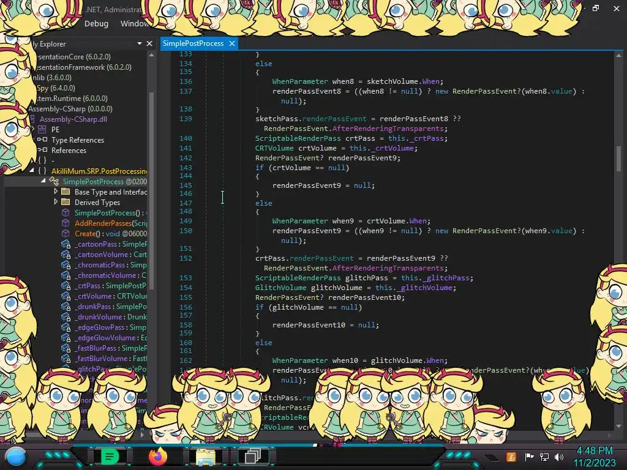Close the SimplePostProcess tab

coord(232,43)
